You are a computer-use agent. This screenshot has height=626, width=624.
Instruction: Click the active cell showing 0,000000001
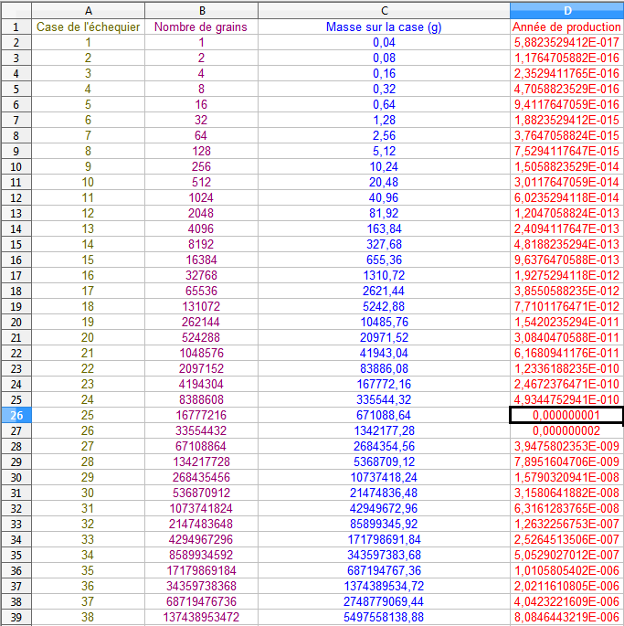tap(566, 415)
